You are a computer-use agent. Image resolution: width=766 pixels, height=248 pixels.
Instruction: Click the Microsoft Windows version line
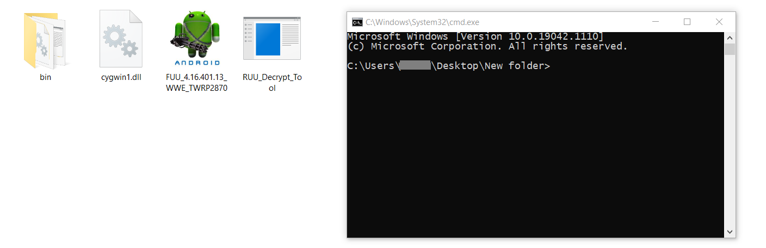coord(475,36)
